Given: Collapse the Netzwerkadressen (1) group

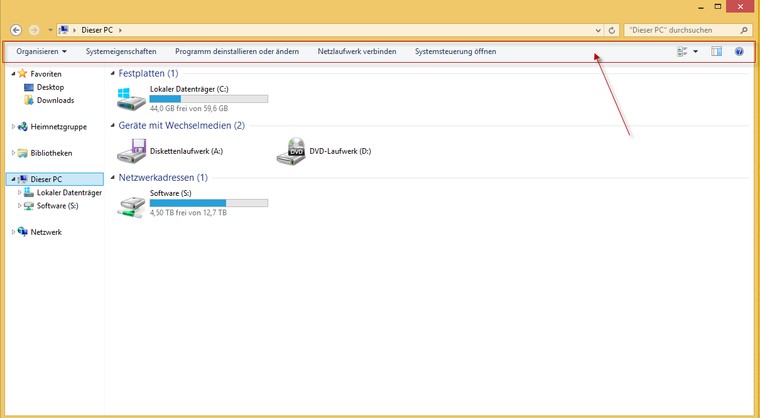Looking at the screenshot, I should [113, 178].
